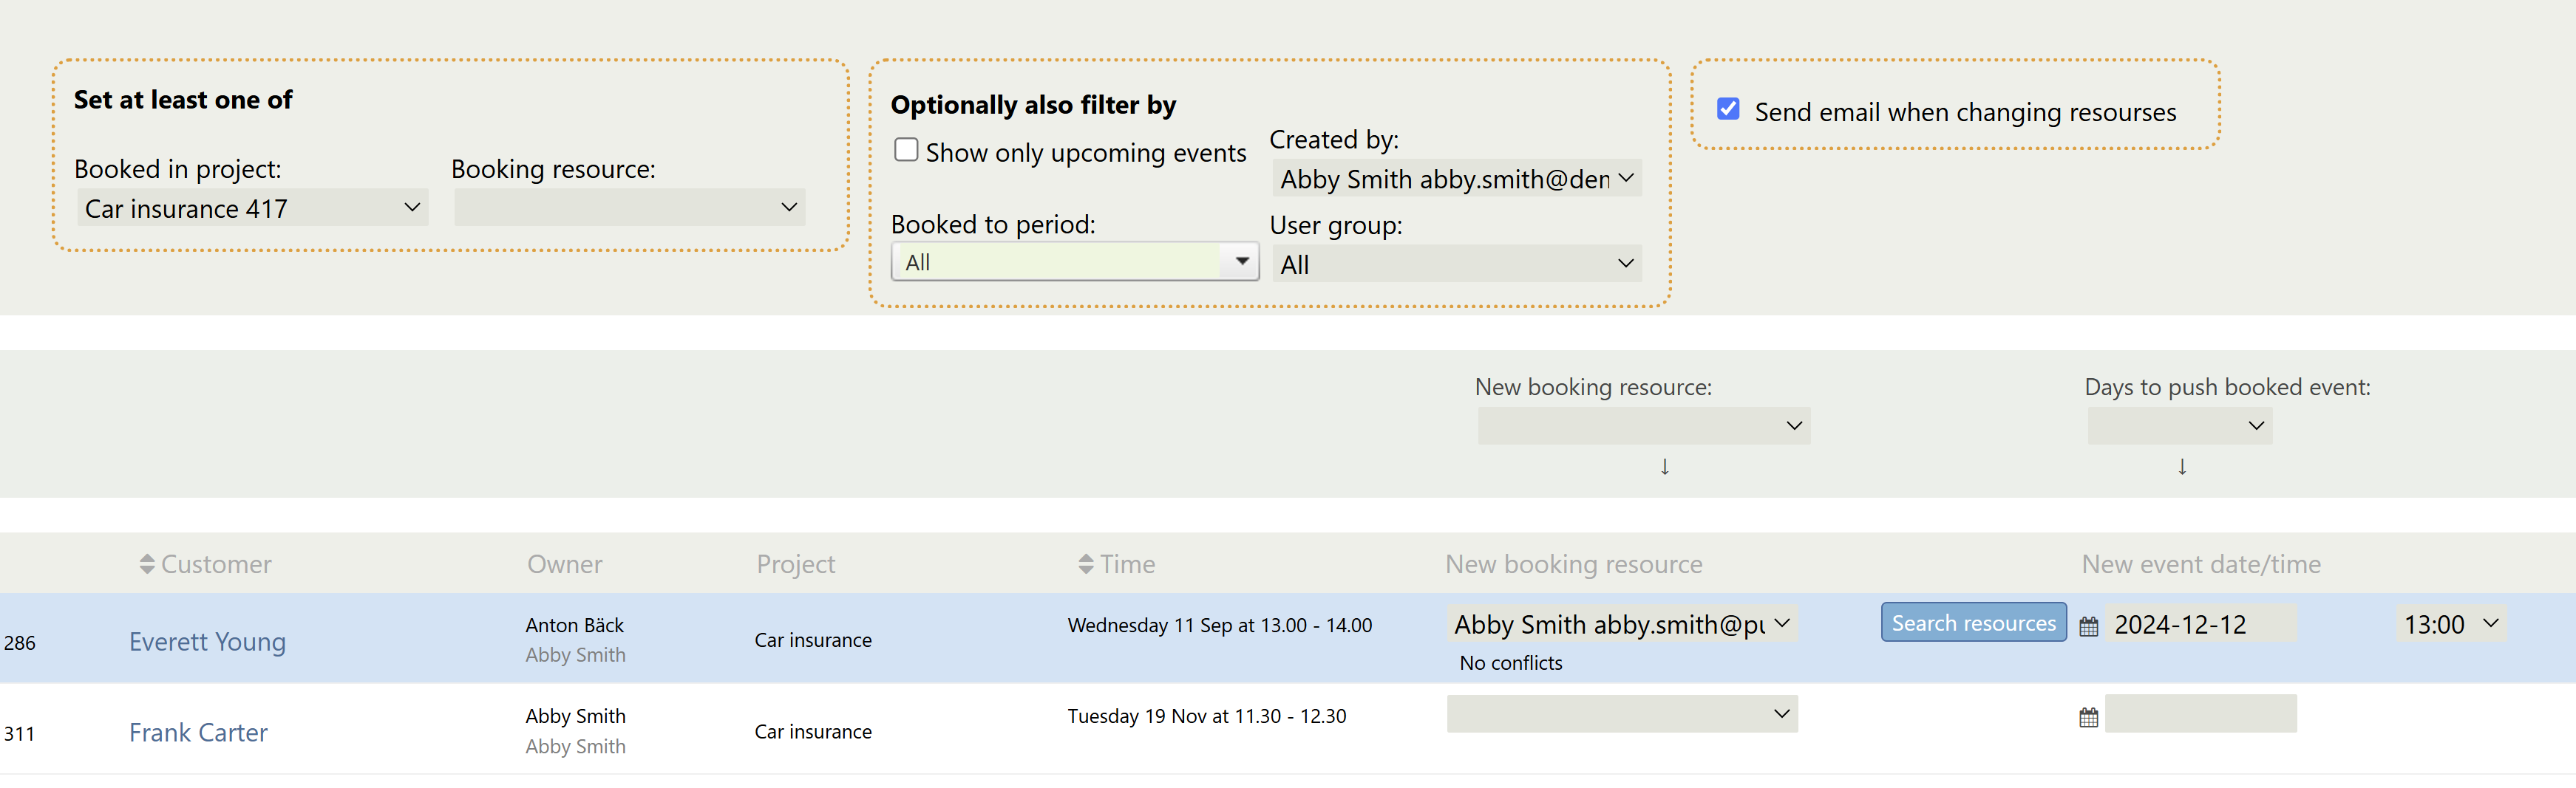2576x788 pixels.
Task: Enable Show only upcoming events checkbox
Action: [x=906, y=150]
